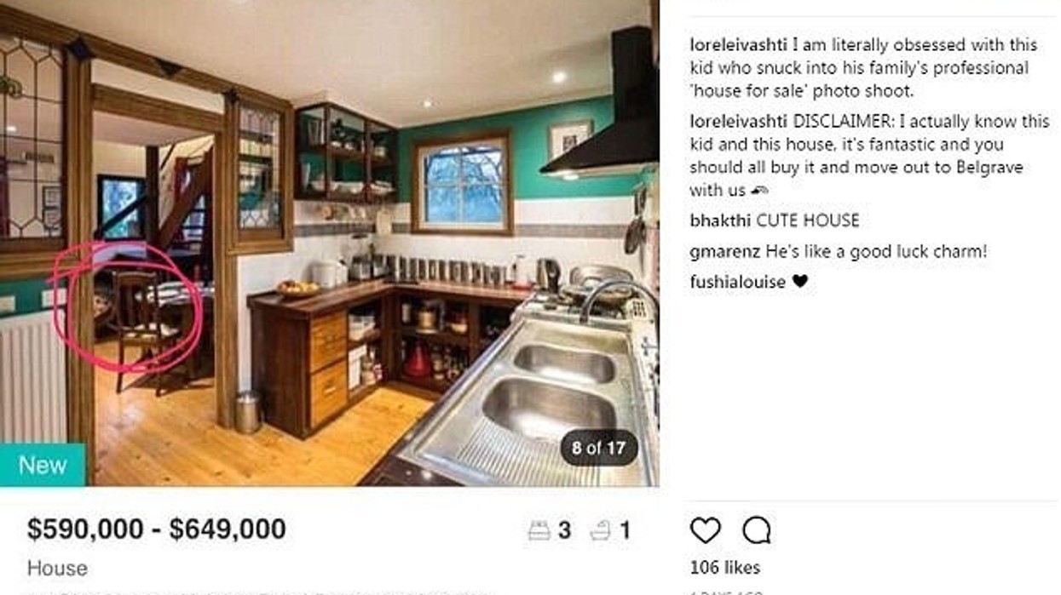Image resolution: width=1061 pixels, height=595 pixels.
Task: Visit bhakthi's profile
Action: click(720, 220)
